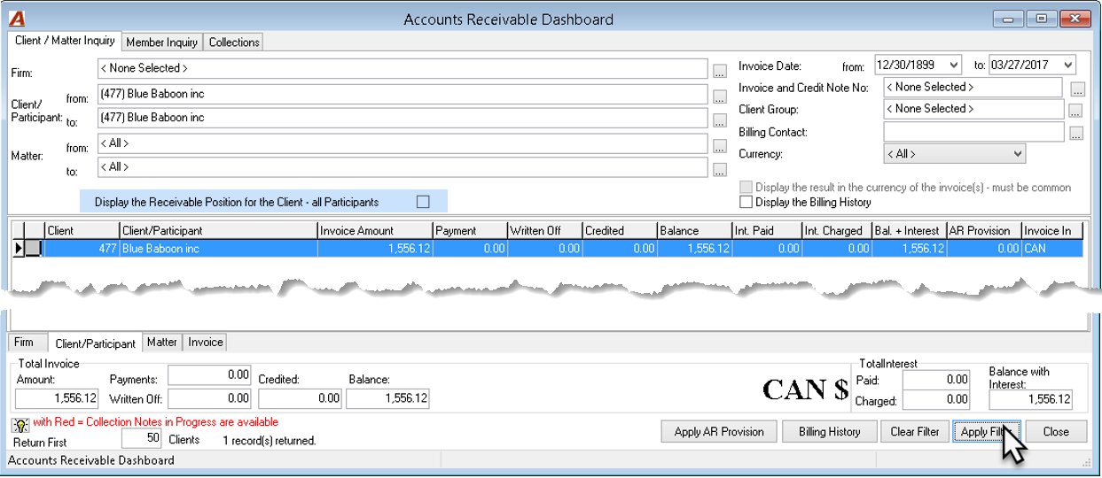This screenshot has width=1102, height=478.
Task: Close the window using title bar X
Action: (1074, 18)
